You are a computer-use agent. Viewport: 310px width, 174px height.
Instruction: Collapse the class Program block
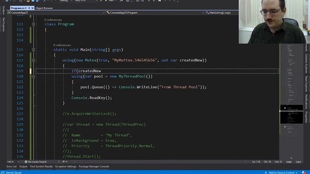(x=33, y=24)
